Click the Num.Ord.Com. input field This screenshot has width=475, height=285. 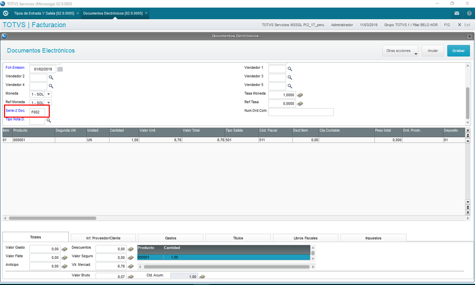click(301, 112)
